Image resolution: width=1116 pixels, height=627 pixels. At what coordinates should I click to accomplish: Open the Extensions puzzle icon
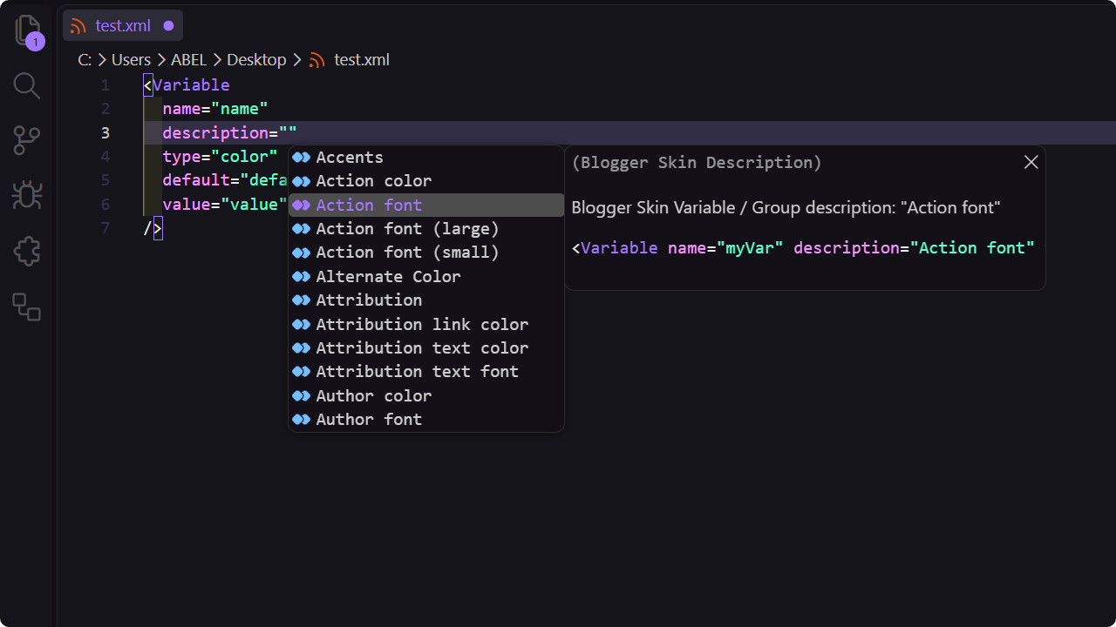27,252
